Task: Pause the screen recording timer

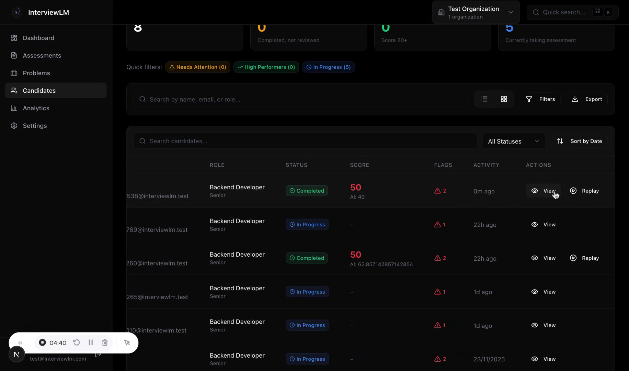Action: 91,342
